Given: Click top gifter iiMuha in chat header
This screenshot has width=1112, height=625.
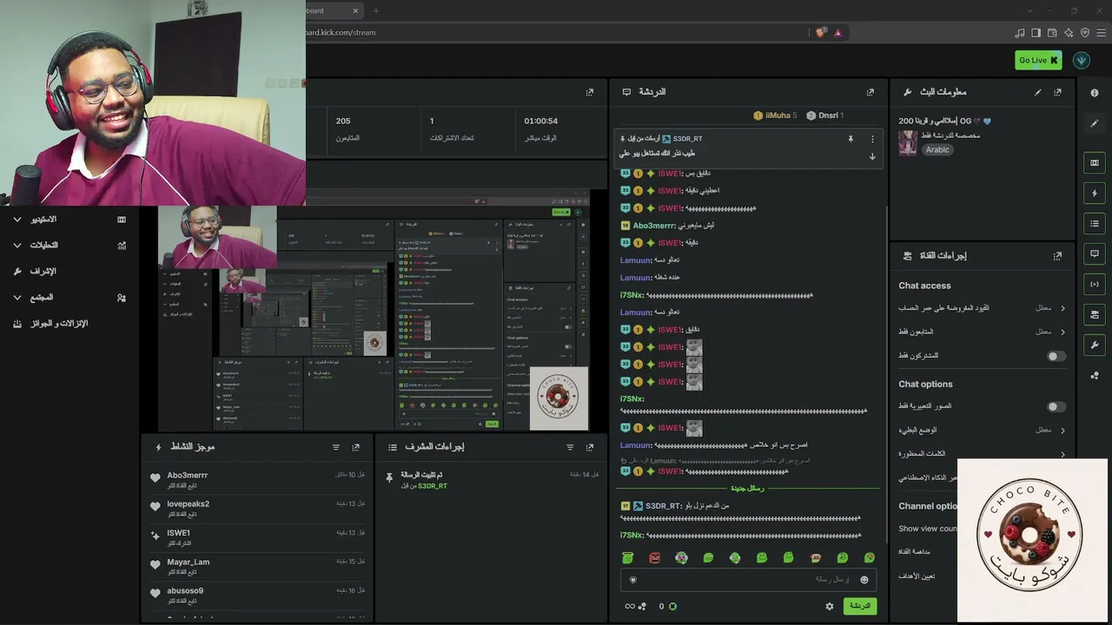Looking at the screenshot, I should (775, 115).
